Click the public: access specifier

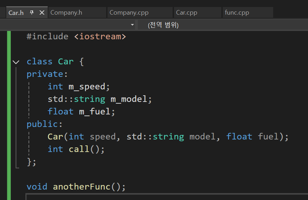click(45, 124)
